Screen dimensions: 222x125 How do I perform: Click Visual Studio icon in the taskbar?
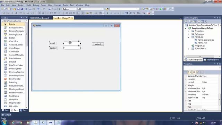50,123
